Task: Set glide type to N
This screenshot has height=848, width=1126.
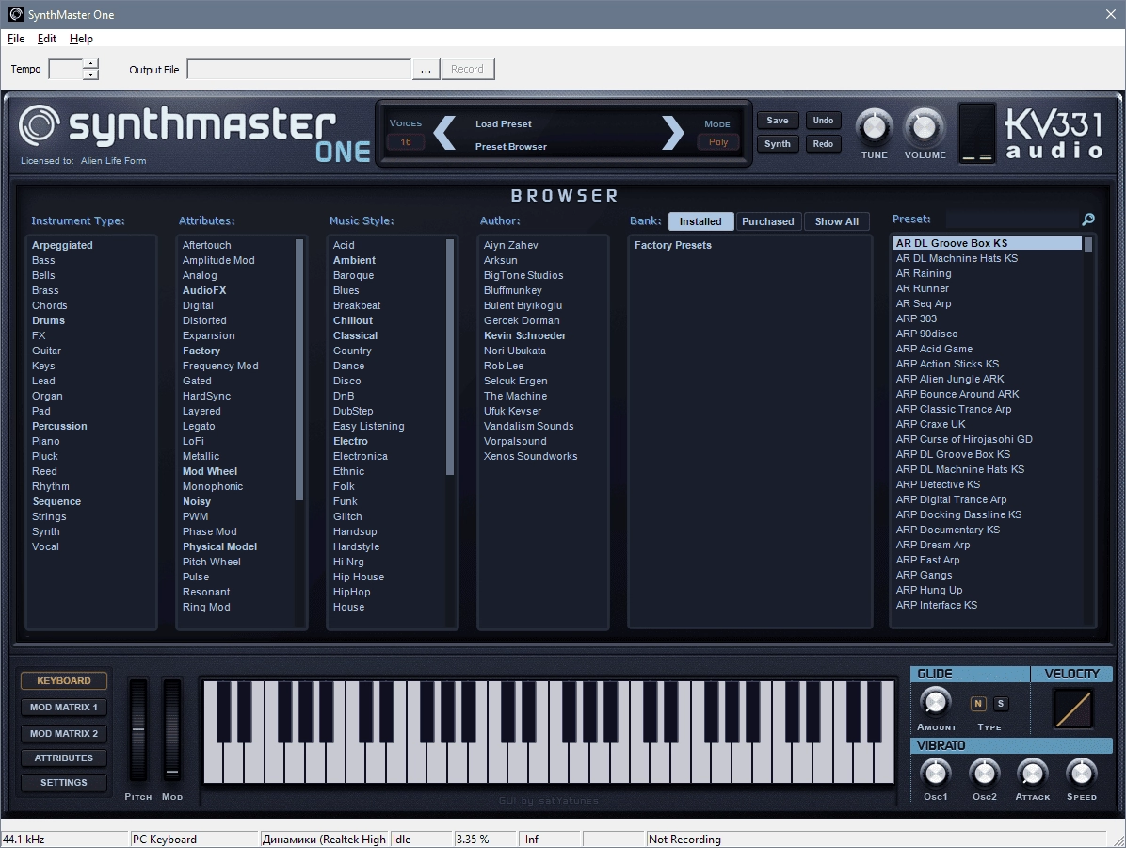Action: click(977, 704)
